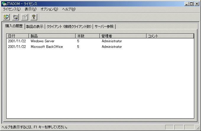Screen dimensions: 201x131
Task: Minimize the ITADOM license window
Action: [187, 4]
